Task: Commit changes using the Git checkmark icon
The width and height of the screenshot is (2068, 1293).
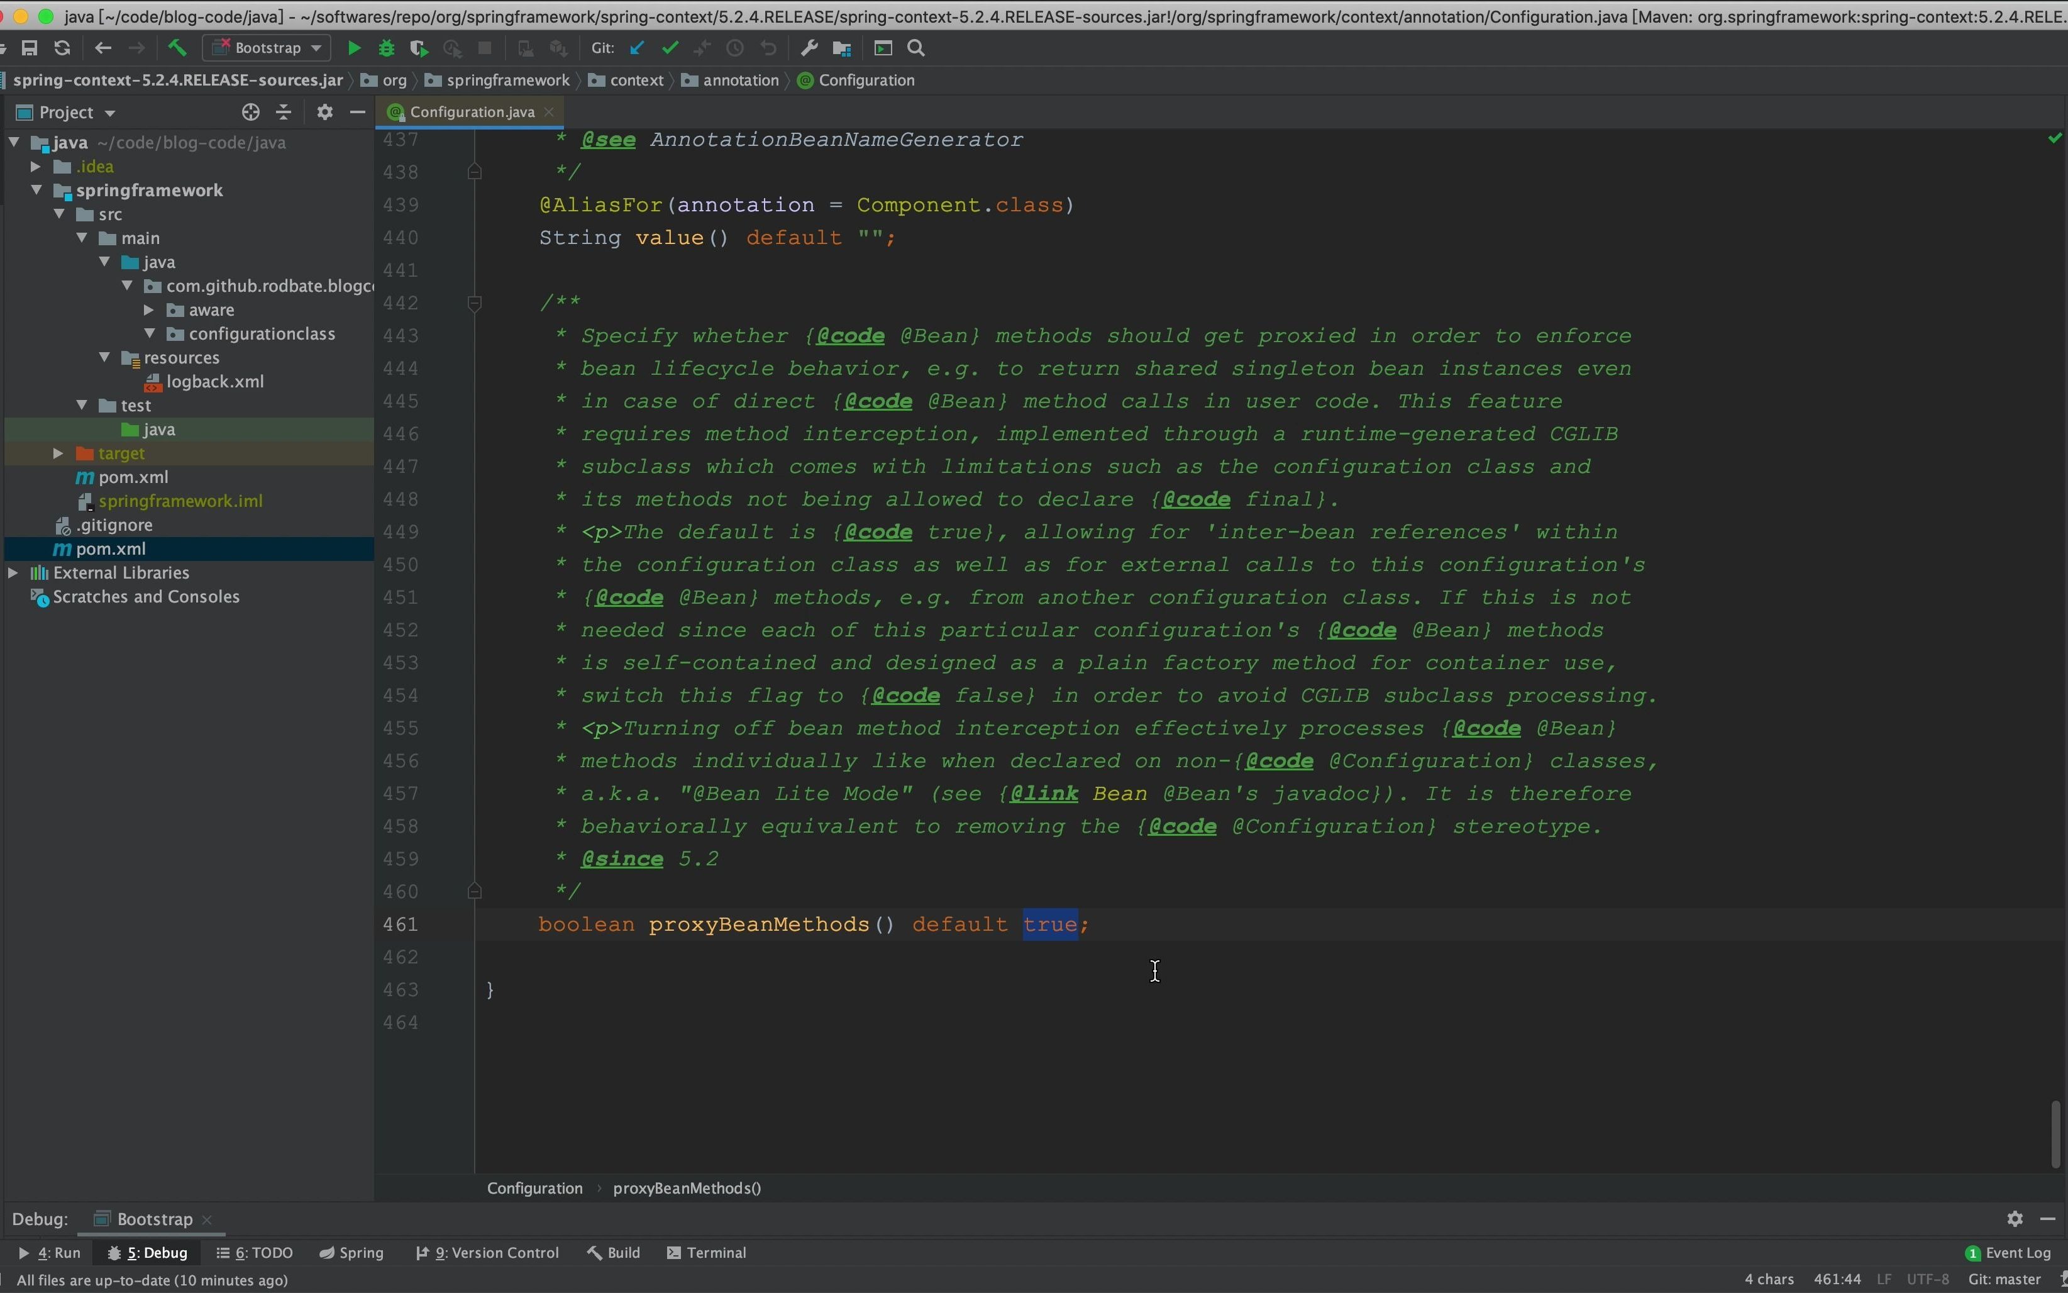Action: pyautogui.click(x=670, y=49)
